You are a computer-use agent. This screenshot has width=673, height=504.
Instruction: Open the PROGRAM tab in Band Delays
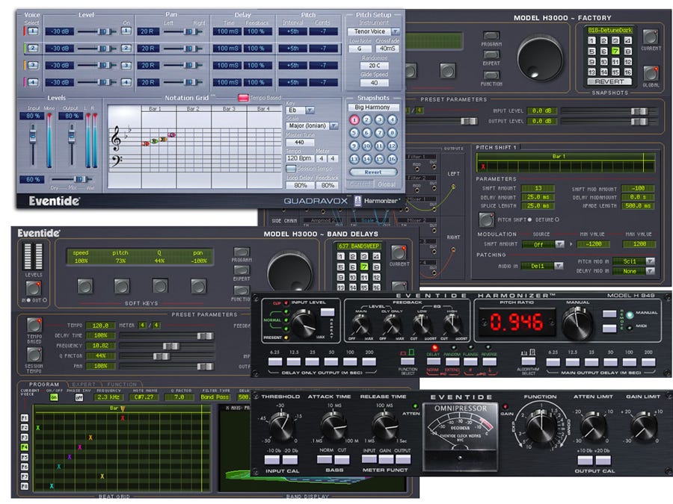44,385
